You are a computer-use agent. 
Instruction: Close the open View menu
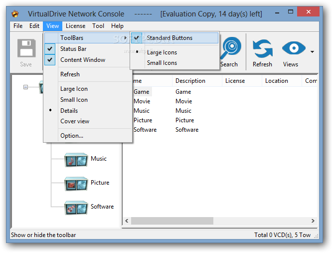coord(52,26)
